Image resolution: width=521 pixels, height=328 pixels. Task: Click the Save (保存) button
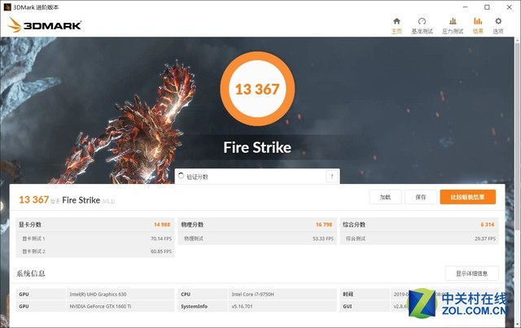coord(420,197)
